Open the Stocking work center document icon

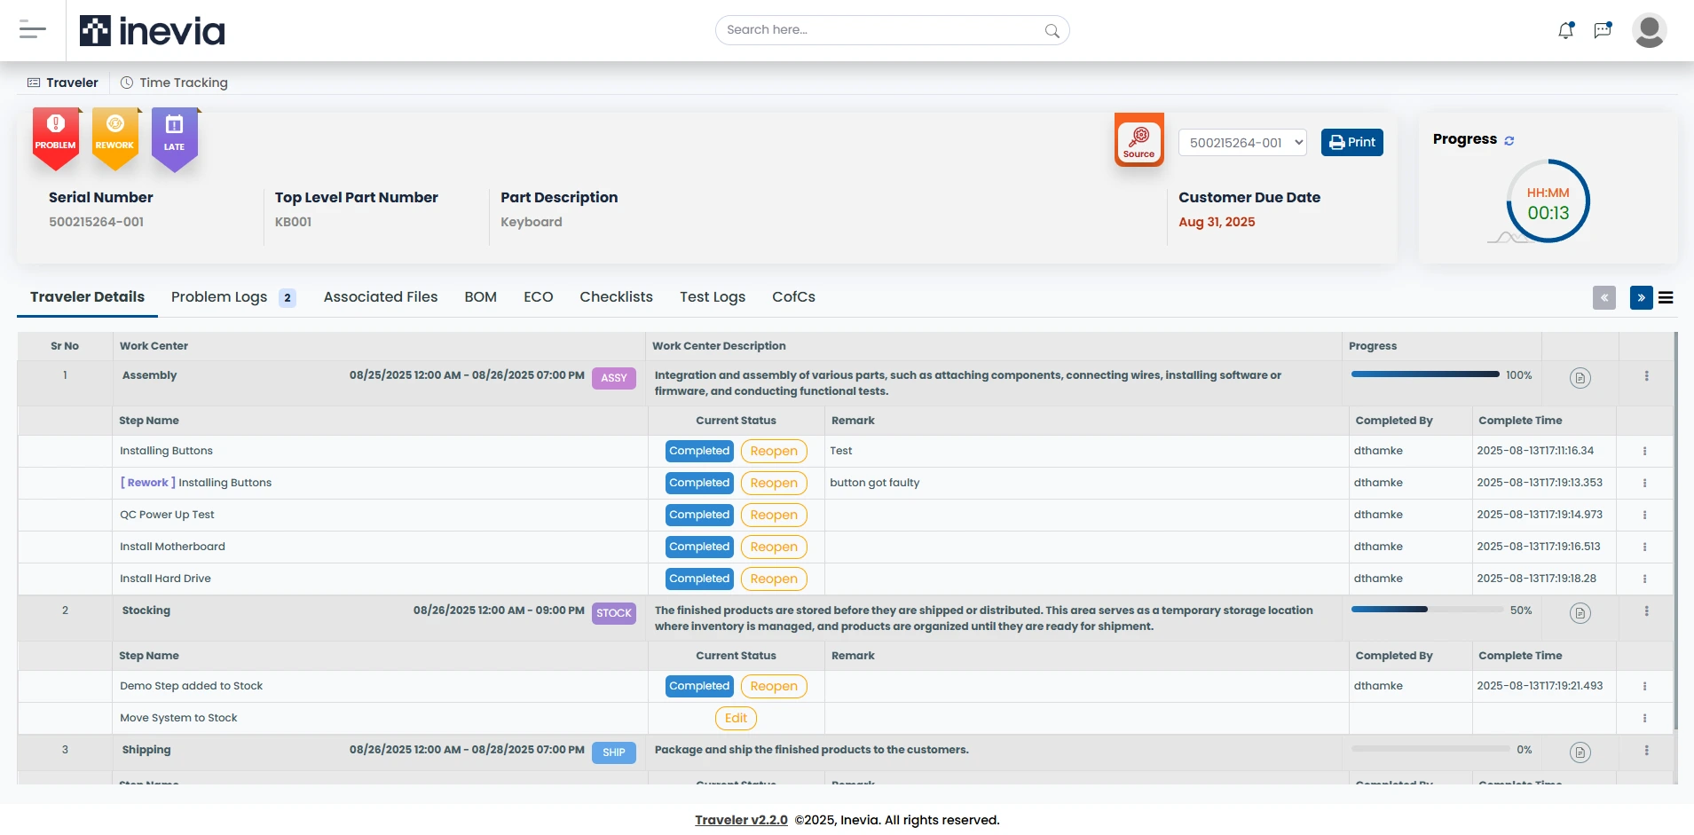(x=1580, y=613)
